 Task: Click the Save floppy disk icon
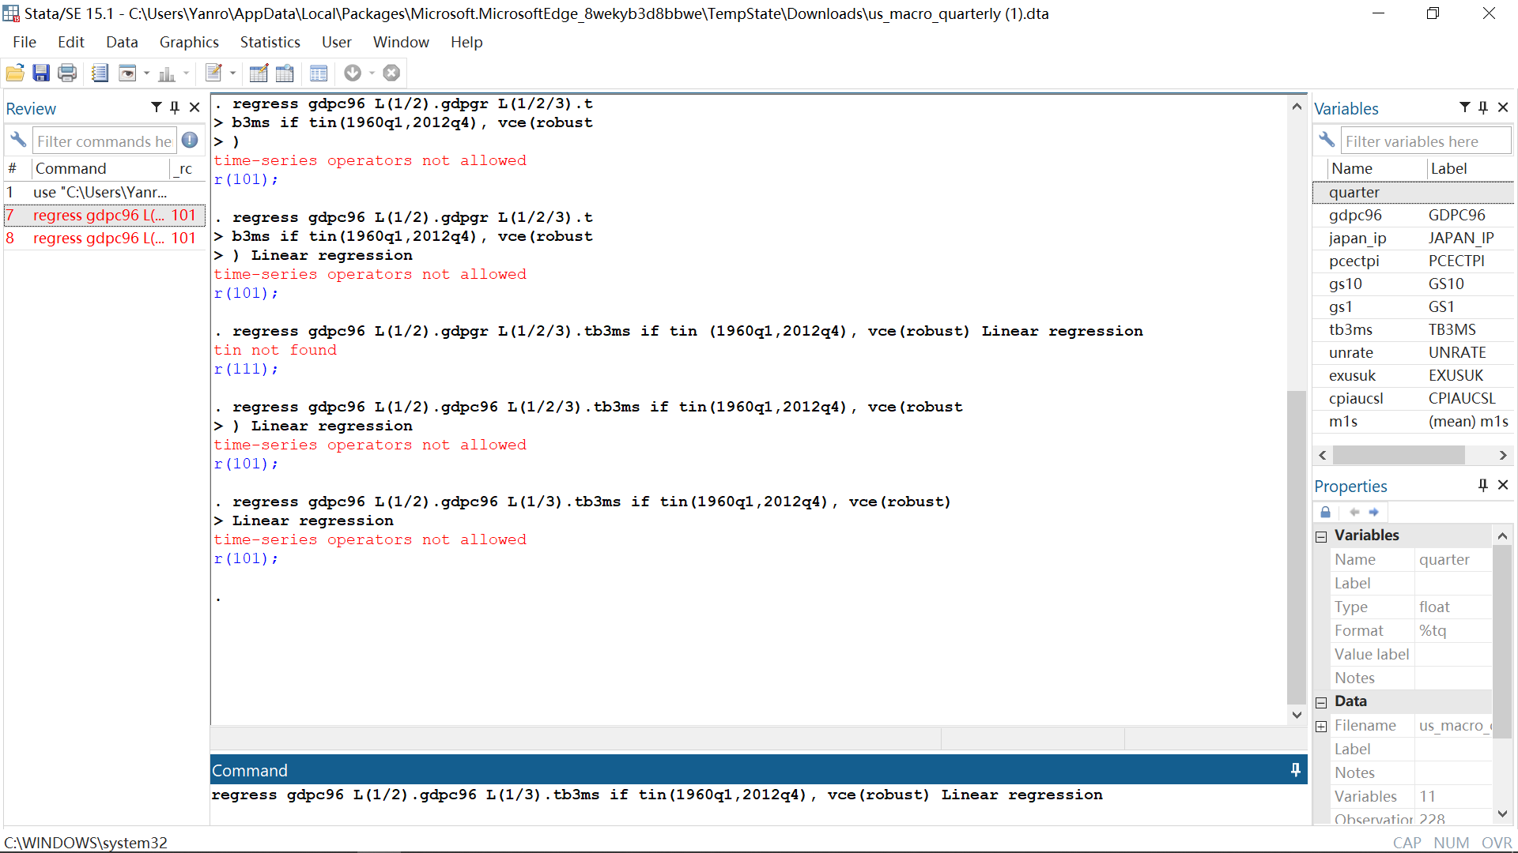click(41, 73)
